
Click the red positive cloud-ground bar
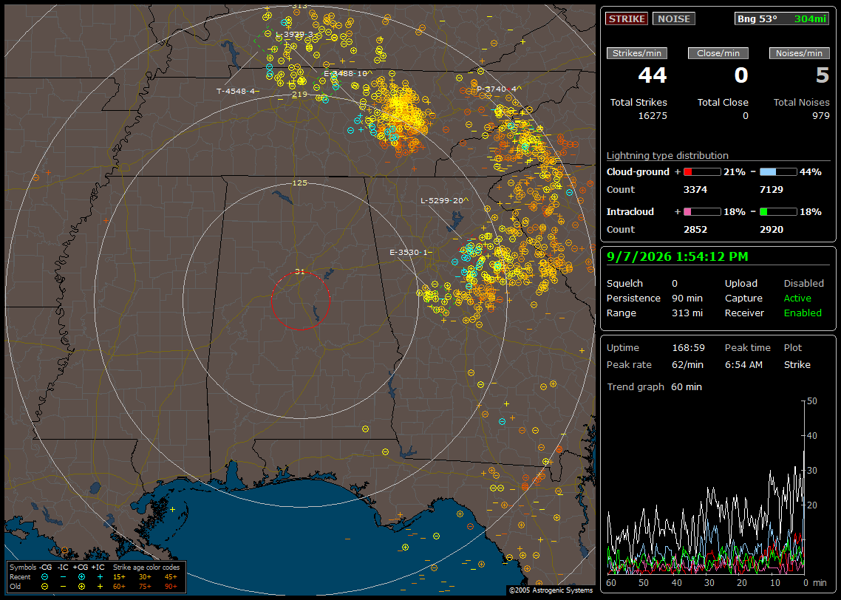(702, 172)
